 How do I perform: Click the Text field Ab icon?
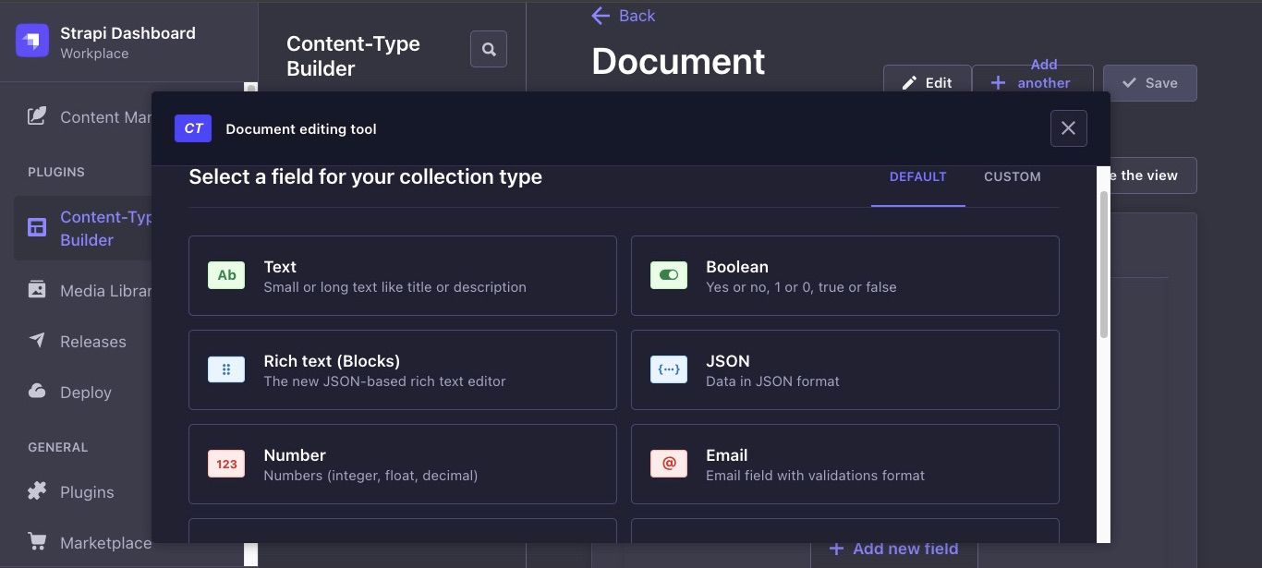pos(226,275)
